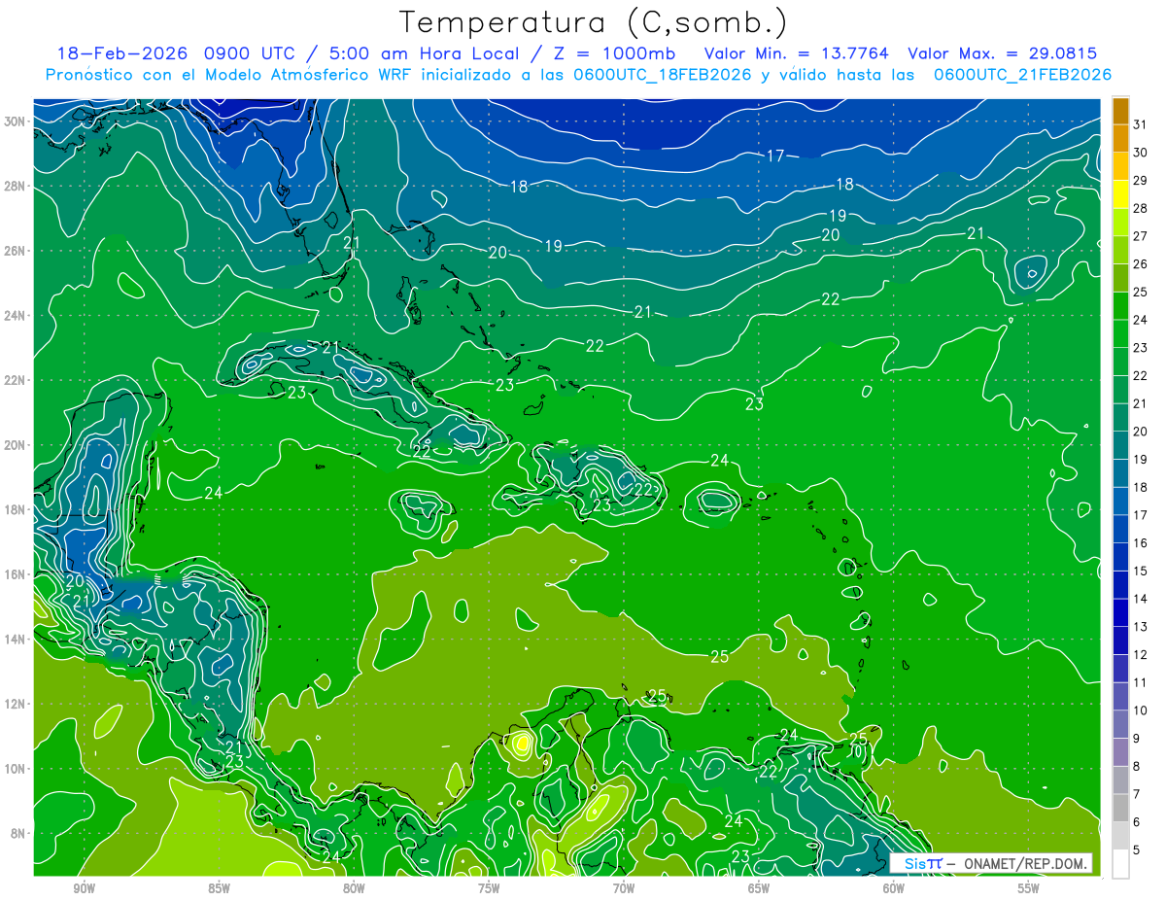
Task: Click the 90W longitude axis label
Action: (x=84, y=888)
